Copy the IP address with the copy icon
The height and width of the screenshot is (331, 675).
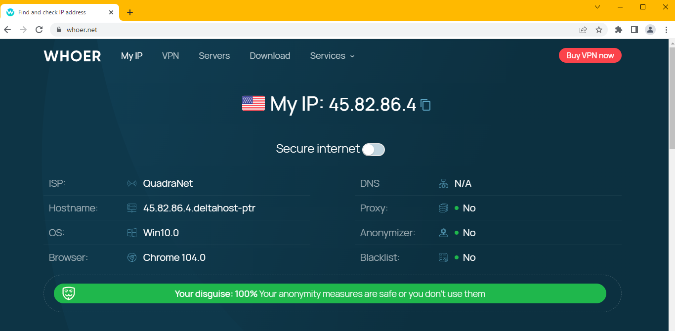[x=425, y=105]
